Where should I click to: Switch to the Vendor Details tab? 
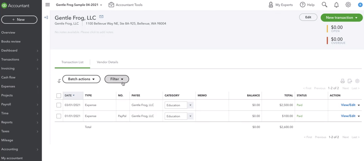(x=107, y=62)
